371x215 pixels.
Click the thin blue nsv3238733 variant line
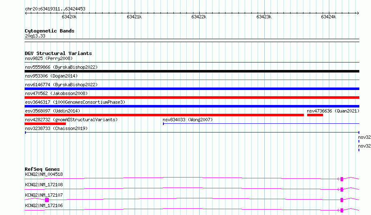point(192,132)
